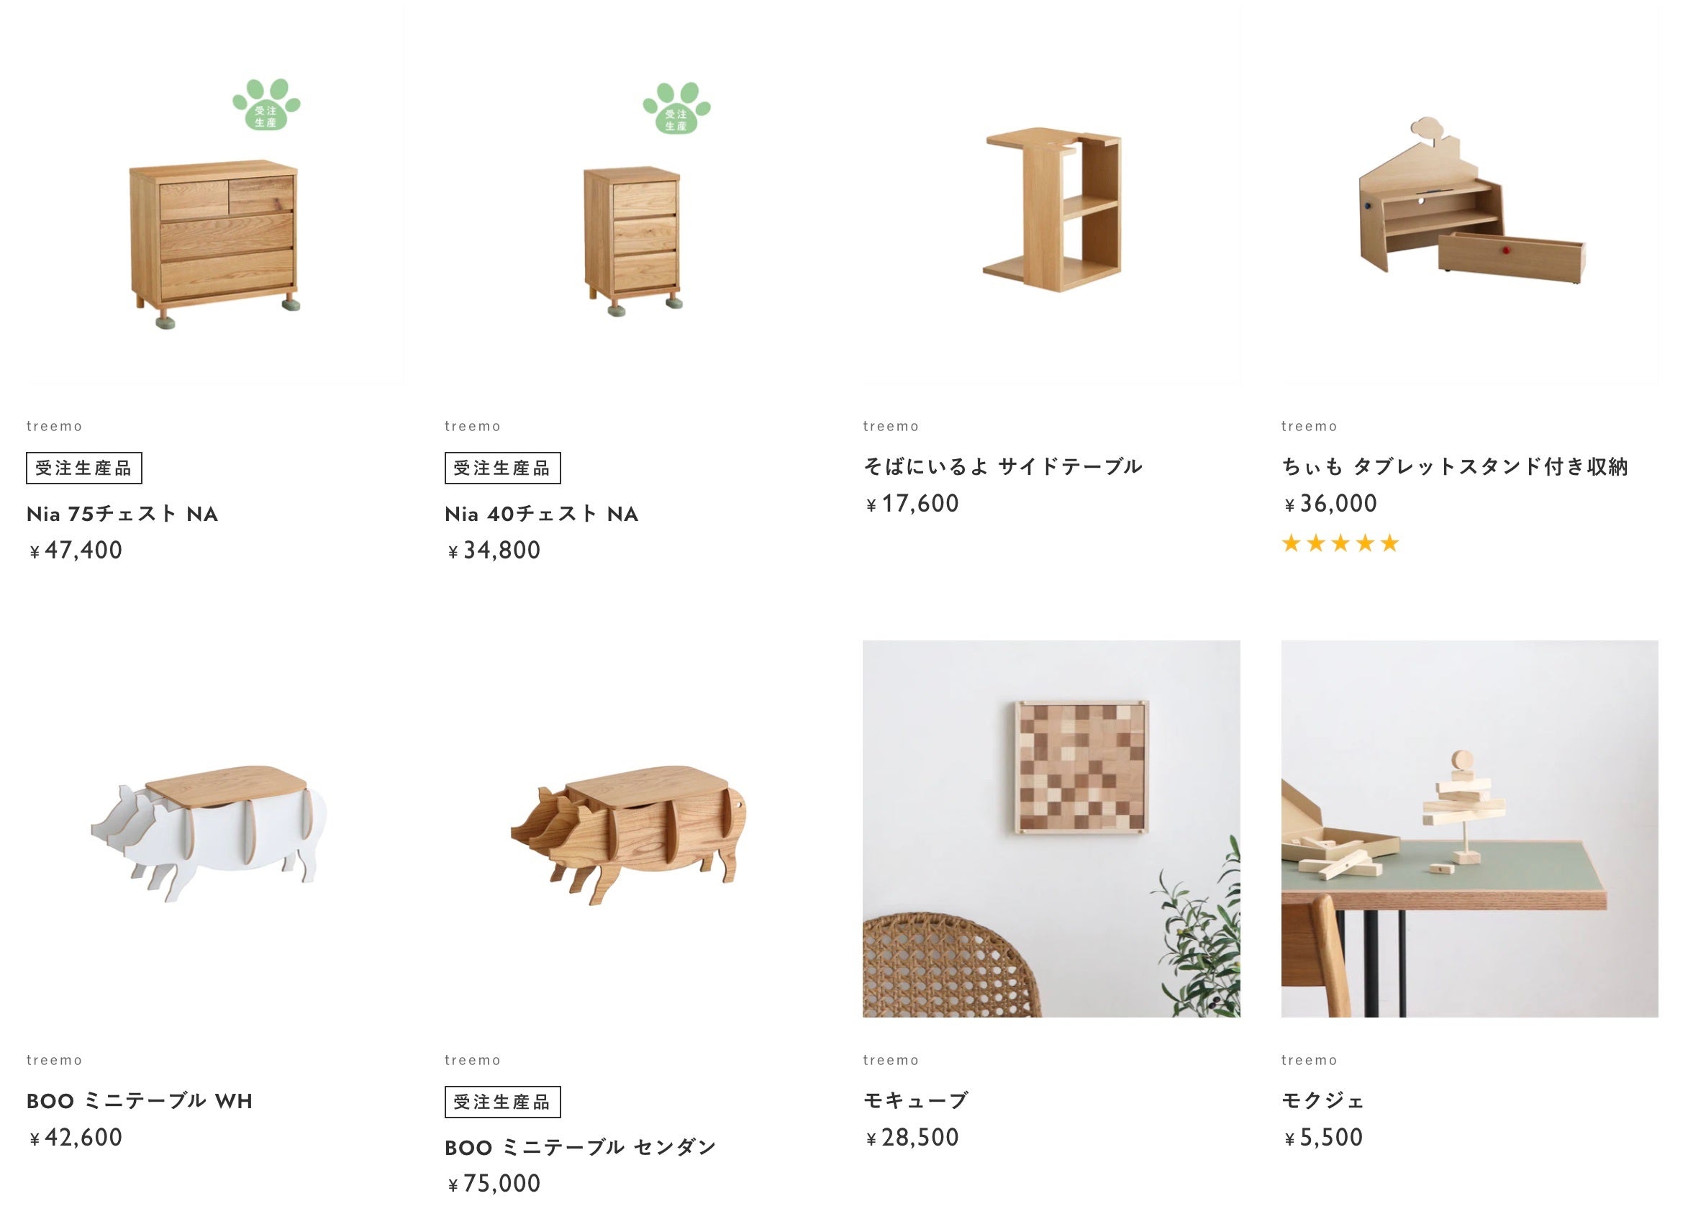Select the BOO ミニテーブル WH title
Image resolution: width=1688 pixels, height=1219 pixels.
(139, 1101)
